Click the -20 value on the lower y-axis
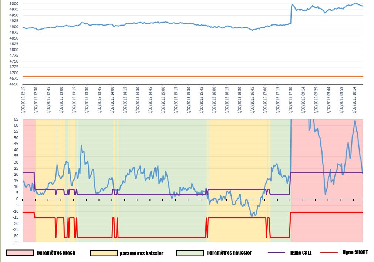374x262 pixels. click(16, 224)
